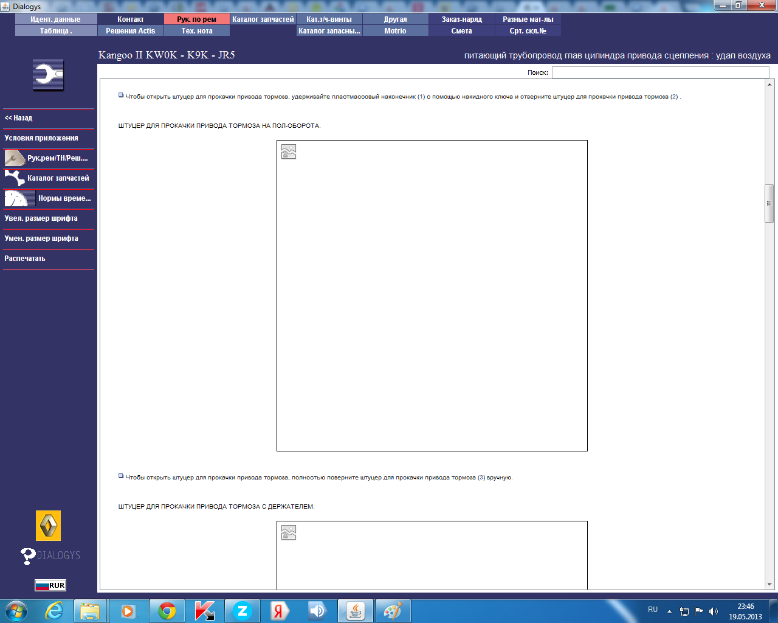Go back with << Назад
Image resolution: width=778 pixels, height=623 pixels.
pyautogui.click(x=19, y=118)
